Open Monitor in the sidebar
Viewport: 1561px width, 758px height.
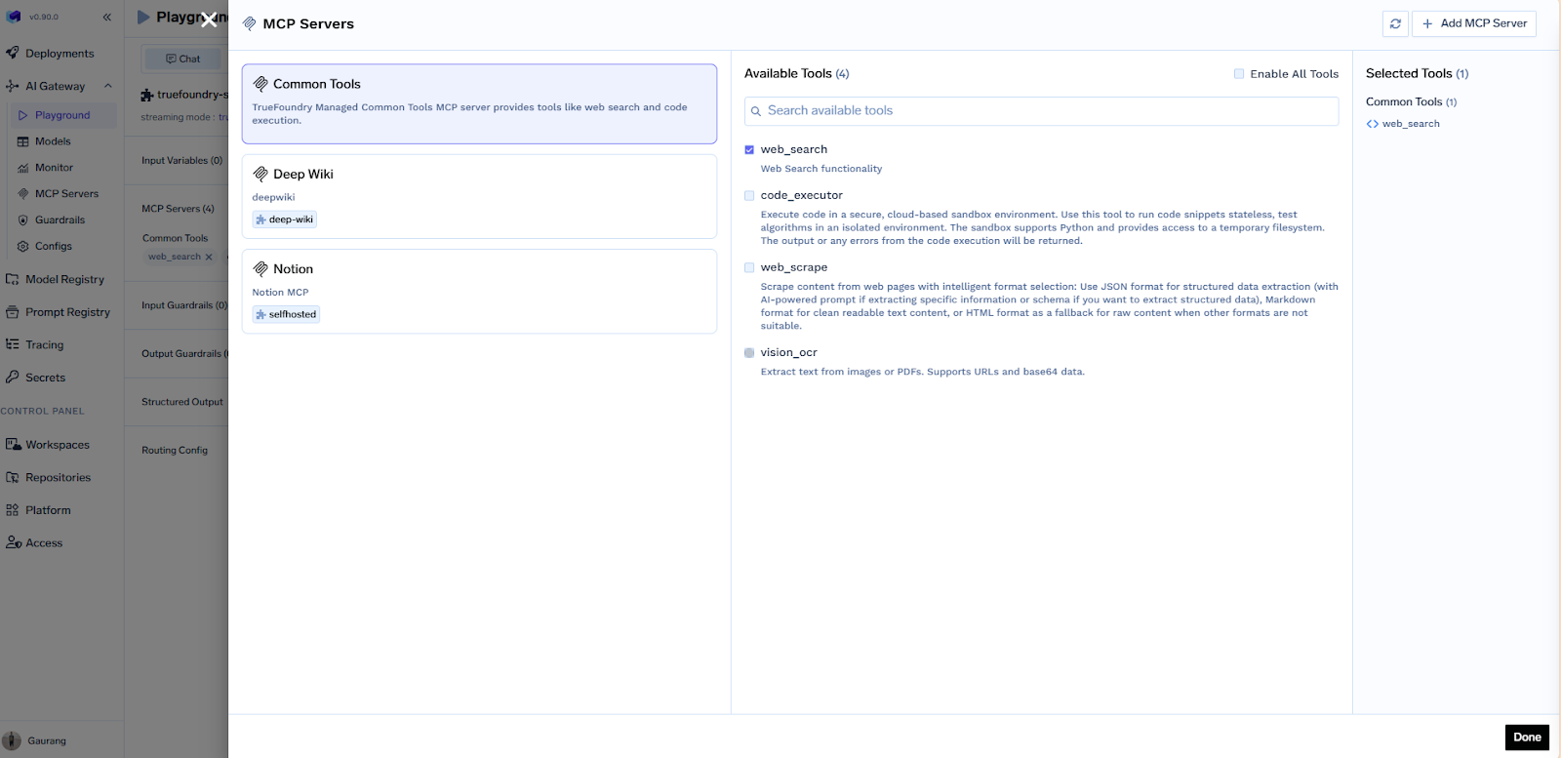54,168
